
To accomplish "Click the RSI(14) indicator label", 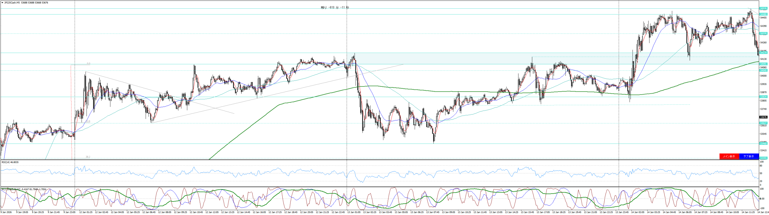I will point(10,162).
